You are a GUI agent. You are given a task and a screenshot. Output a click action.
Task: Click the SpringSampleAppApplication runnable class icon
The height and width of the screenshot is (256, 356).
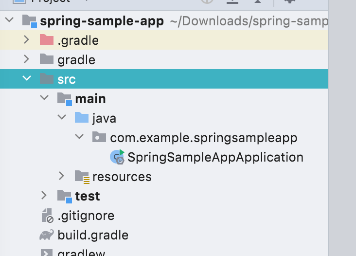pos(117,157)
